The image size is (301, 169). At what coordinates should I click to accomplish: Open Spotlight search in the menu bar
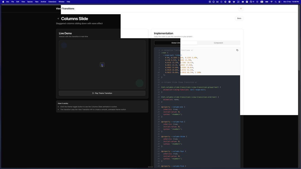pos(276,2)
